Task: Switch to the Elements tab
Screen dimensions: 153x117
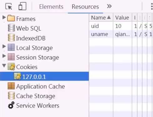Action: tap(51, 7)
